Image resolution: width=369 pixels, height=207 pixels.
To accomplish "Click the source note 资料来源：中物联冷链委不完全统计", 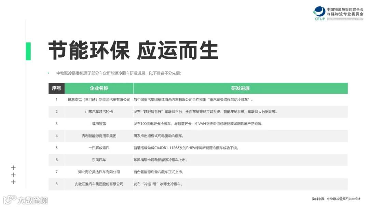I will pos(336,199).
